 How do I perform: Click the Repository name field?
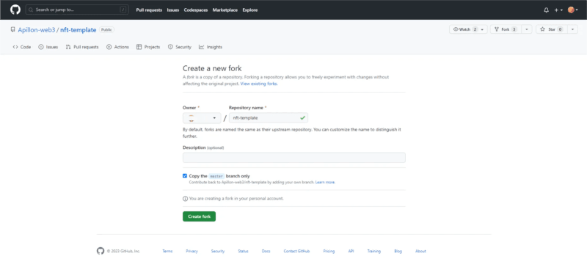(x=269, y=118)
